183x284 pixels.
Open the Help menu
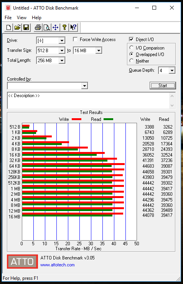(x=36, y=18)
